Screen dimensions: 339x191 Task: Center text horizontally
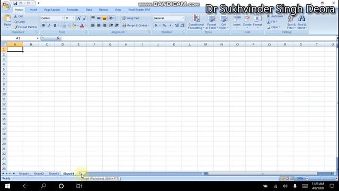click(99, 25)
